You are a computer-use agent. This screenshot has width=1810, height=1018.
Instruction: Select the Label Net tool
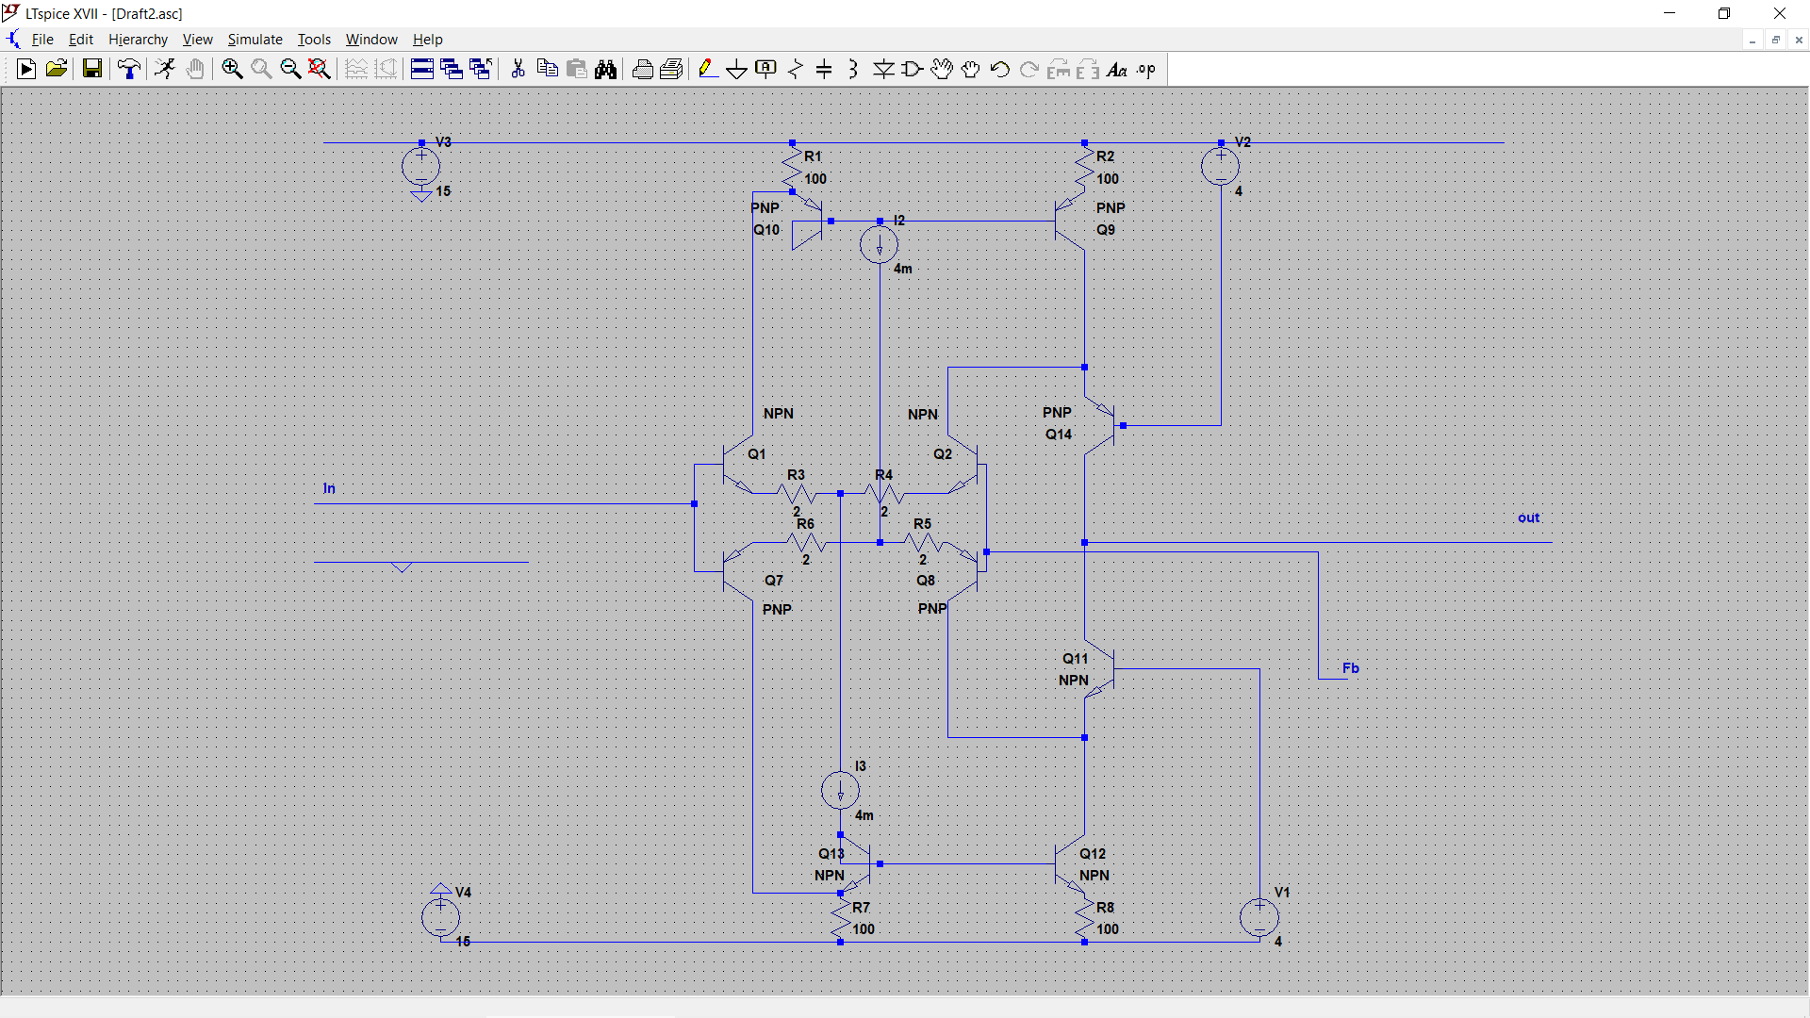click(x=766, y=69)
